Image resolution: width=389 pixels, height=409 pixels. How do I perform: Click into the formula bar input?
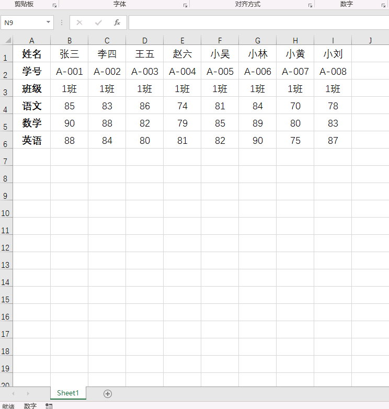point(259,22)
